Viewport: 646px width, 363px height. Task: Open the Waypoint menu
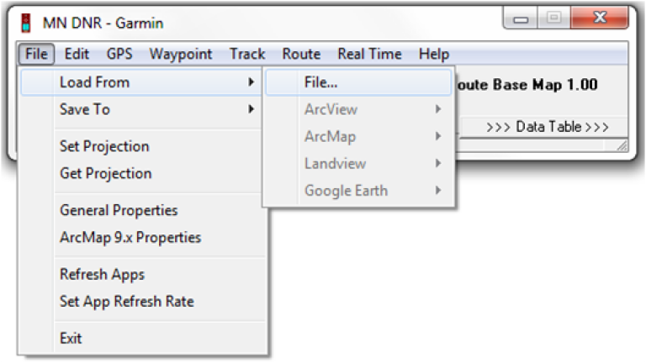(181, 54)
